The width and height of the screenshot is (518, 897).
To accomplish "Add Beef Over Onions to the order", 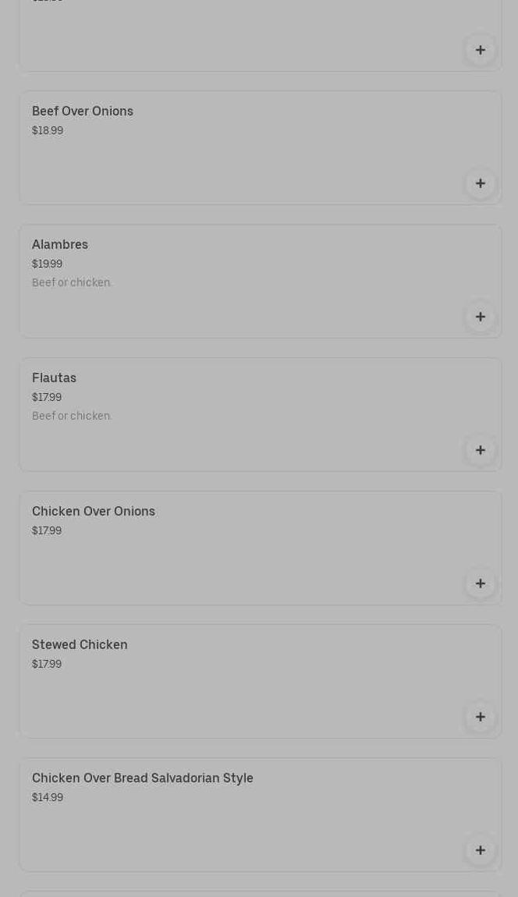I will 481,183.
